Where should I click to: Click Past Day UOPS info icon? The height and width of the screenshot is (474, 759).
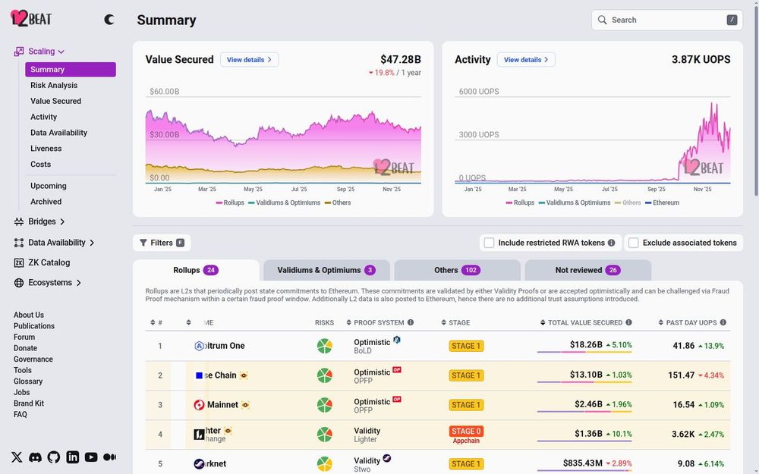point(723,322)
